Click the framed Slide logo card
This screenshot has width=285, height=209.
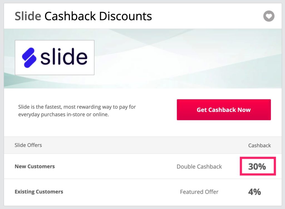coord(54,57)
